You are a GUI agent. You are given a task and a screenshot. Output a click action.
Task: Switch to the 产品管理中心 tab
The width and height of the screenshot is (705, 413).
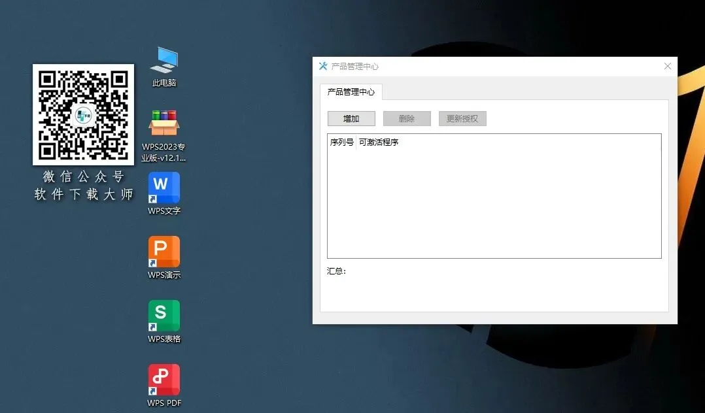pyautogui.click(x=351, y=92)
